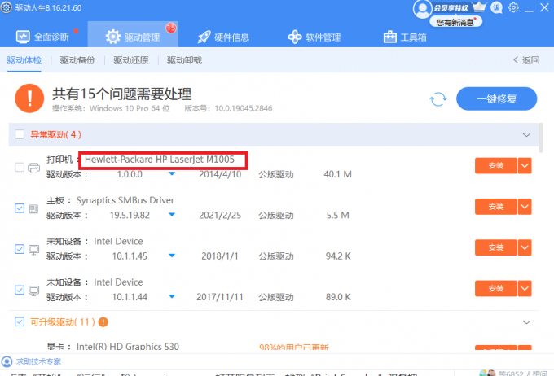
Task: Open version dropdown for printer driver 1.0.0.0
Action: coord(173,174)
